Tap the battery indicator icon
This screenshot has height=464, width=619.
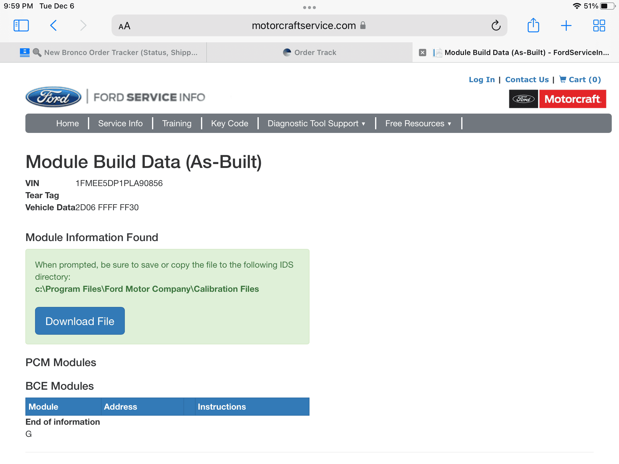608,6
